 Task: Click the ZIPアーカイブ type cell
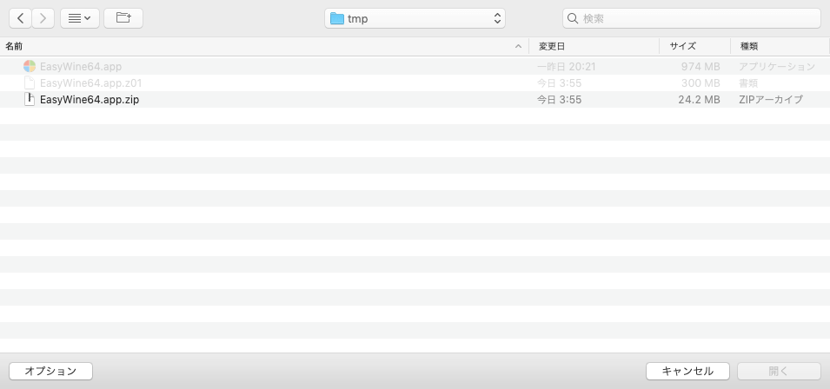point(771,99)
